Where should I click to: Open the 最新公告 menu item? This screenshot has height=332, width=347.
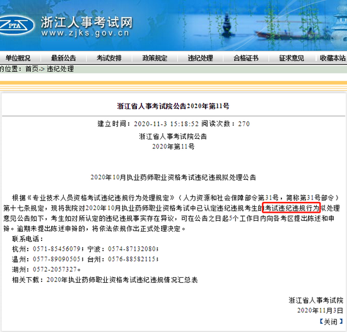[64, 58]
